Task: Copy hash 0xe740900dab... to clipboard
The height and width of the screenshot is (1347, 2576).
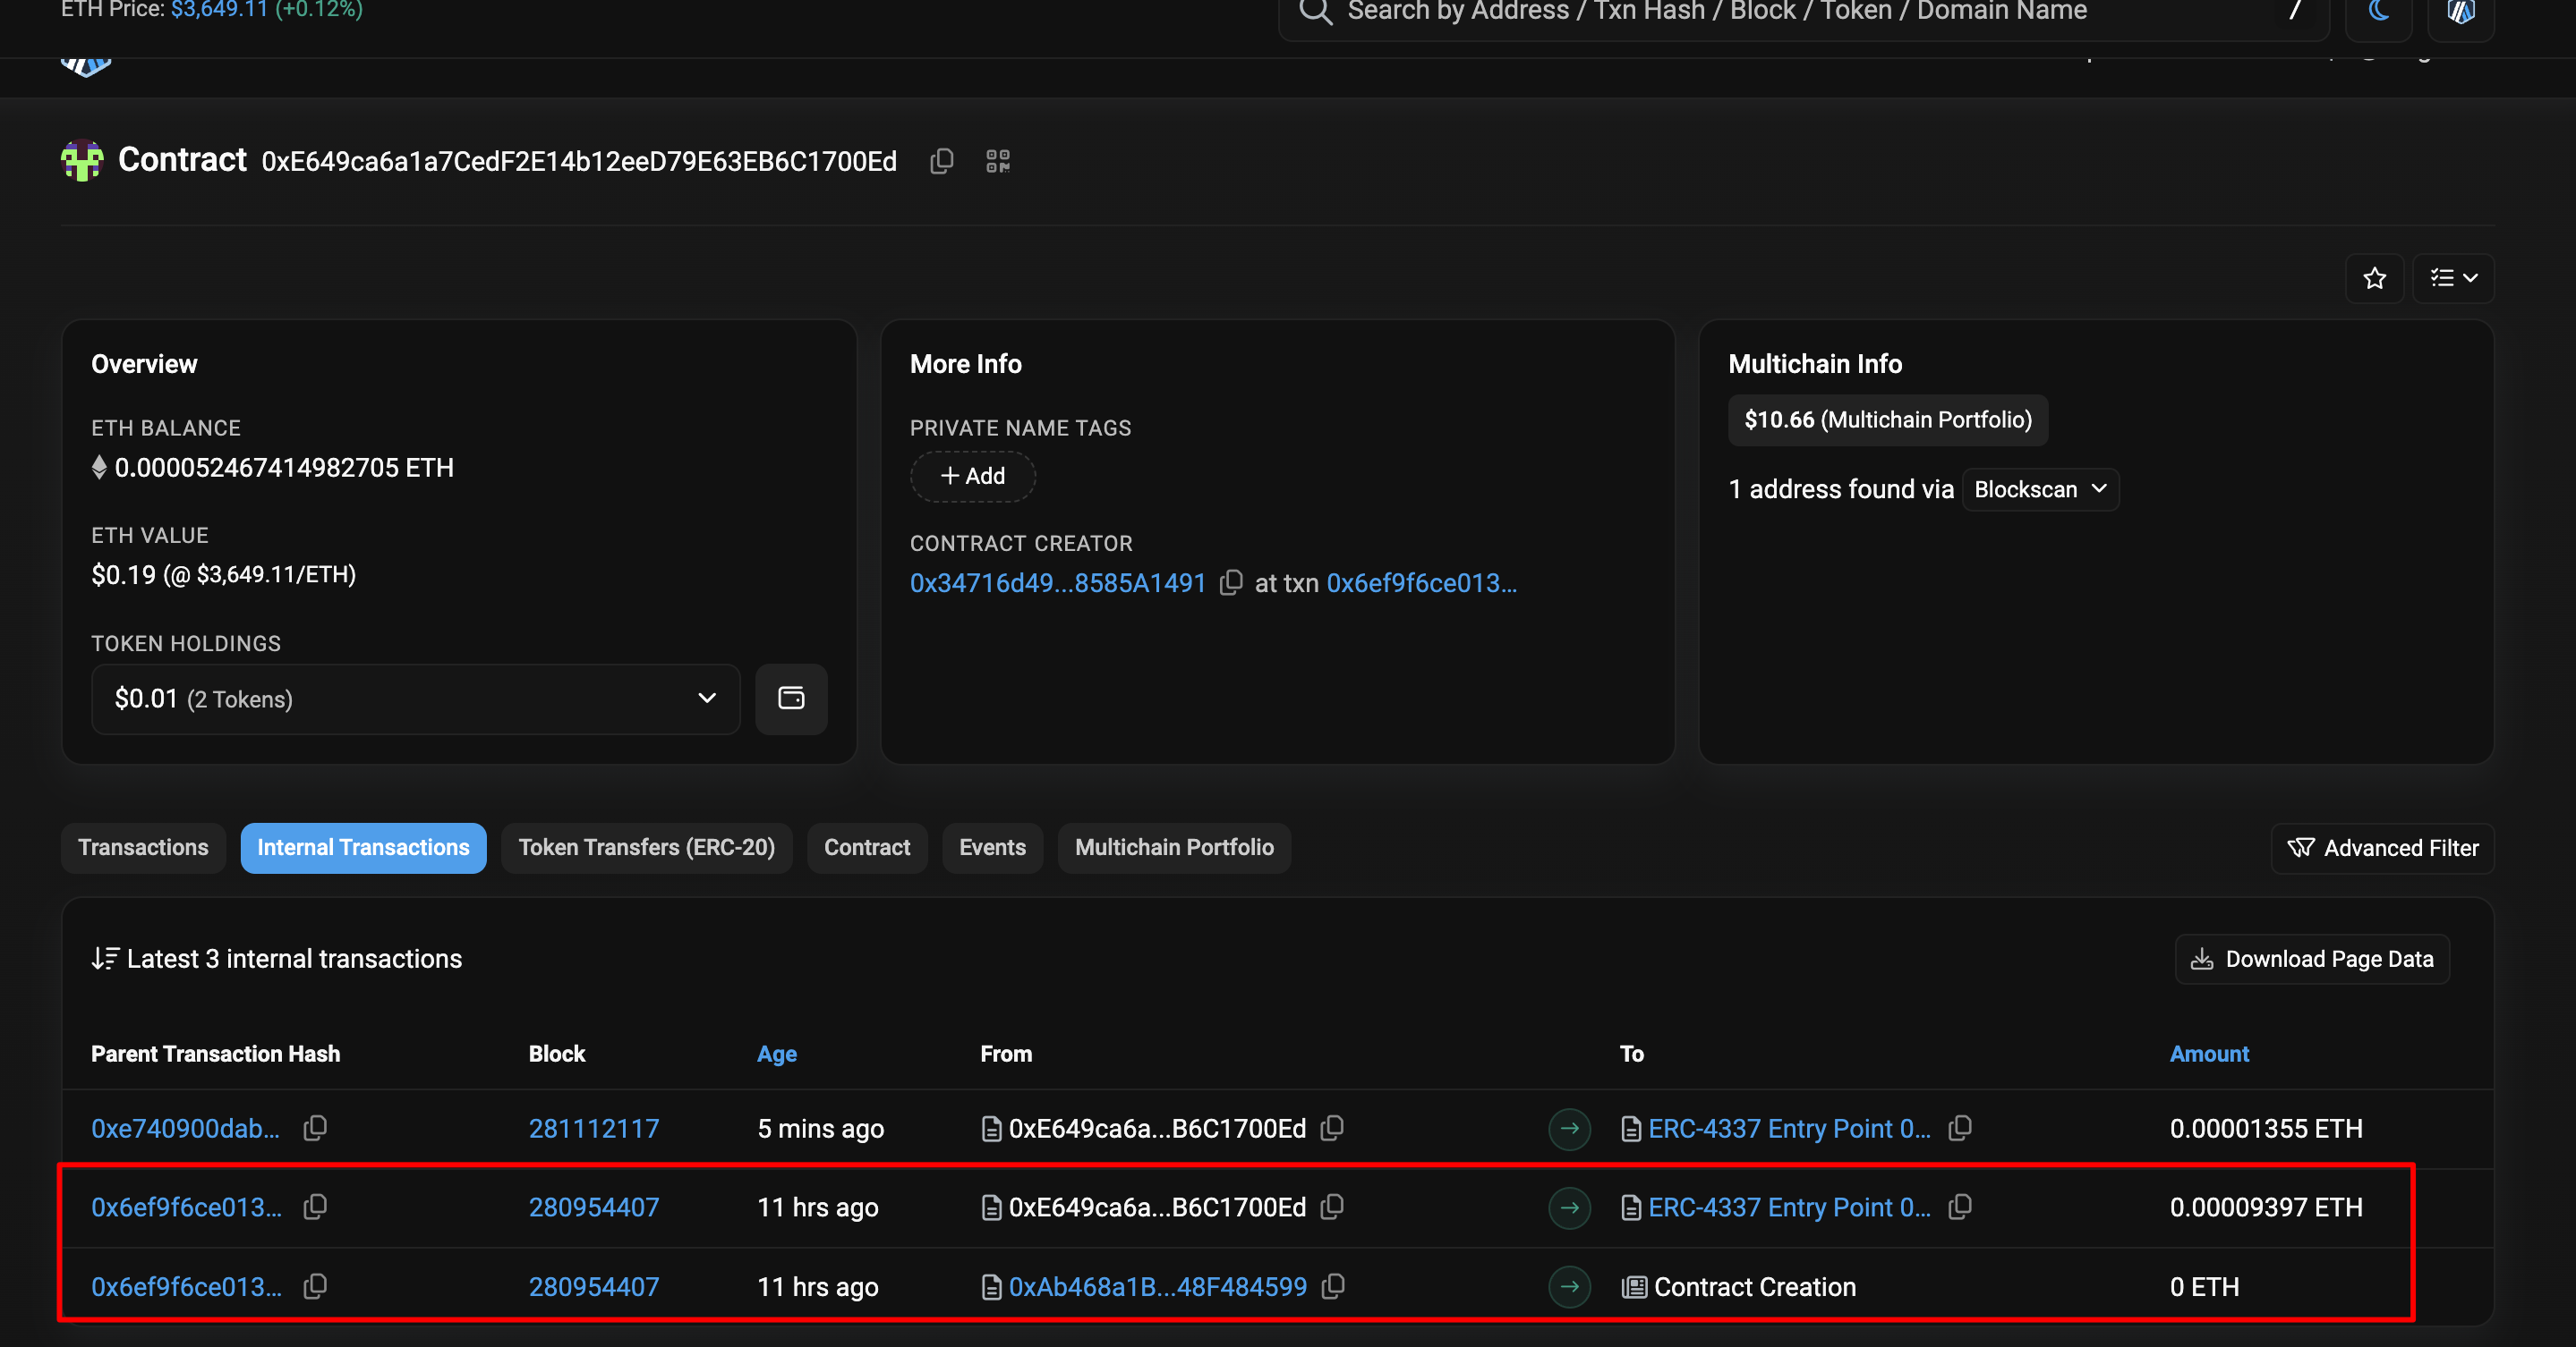Action: 315,1128
